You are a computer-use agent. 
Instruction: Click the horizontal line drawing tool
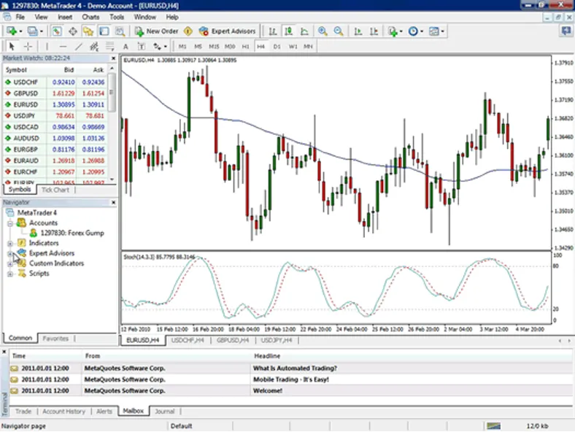(x=63, y=46)
